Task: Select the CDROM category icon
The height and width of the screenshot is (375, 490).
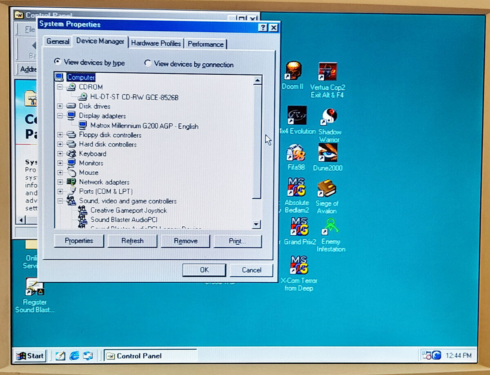Action: (x=71, y=87)
